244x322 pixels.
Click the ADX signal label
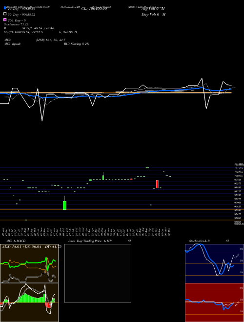[12, 44]
